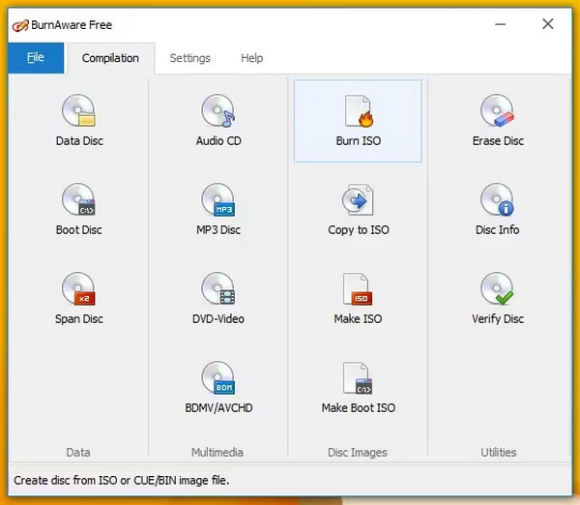The image size is (580, 505).
Task: Open the Settings tab
Action: (189, 58)
